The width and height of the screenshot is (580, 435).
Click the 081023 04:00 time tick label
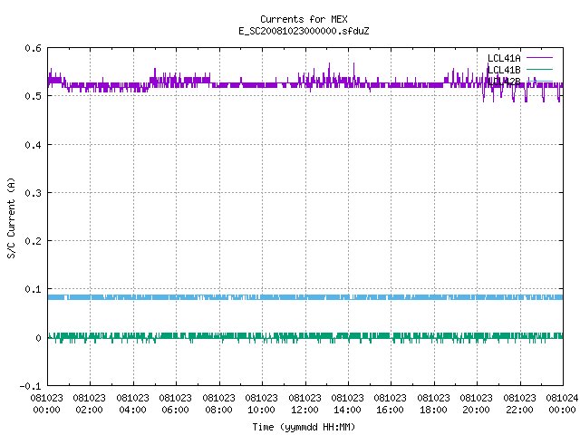point(132,404)
